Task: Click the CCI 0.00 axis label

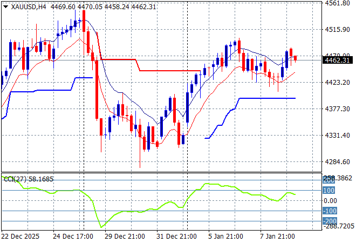Action: tap(331, 201)
